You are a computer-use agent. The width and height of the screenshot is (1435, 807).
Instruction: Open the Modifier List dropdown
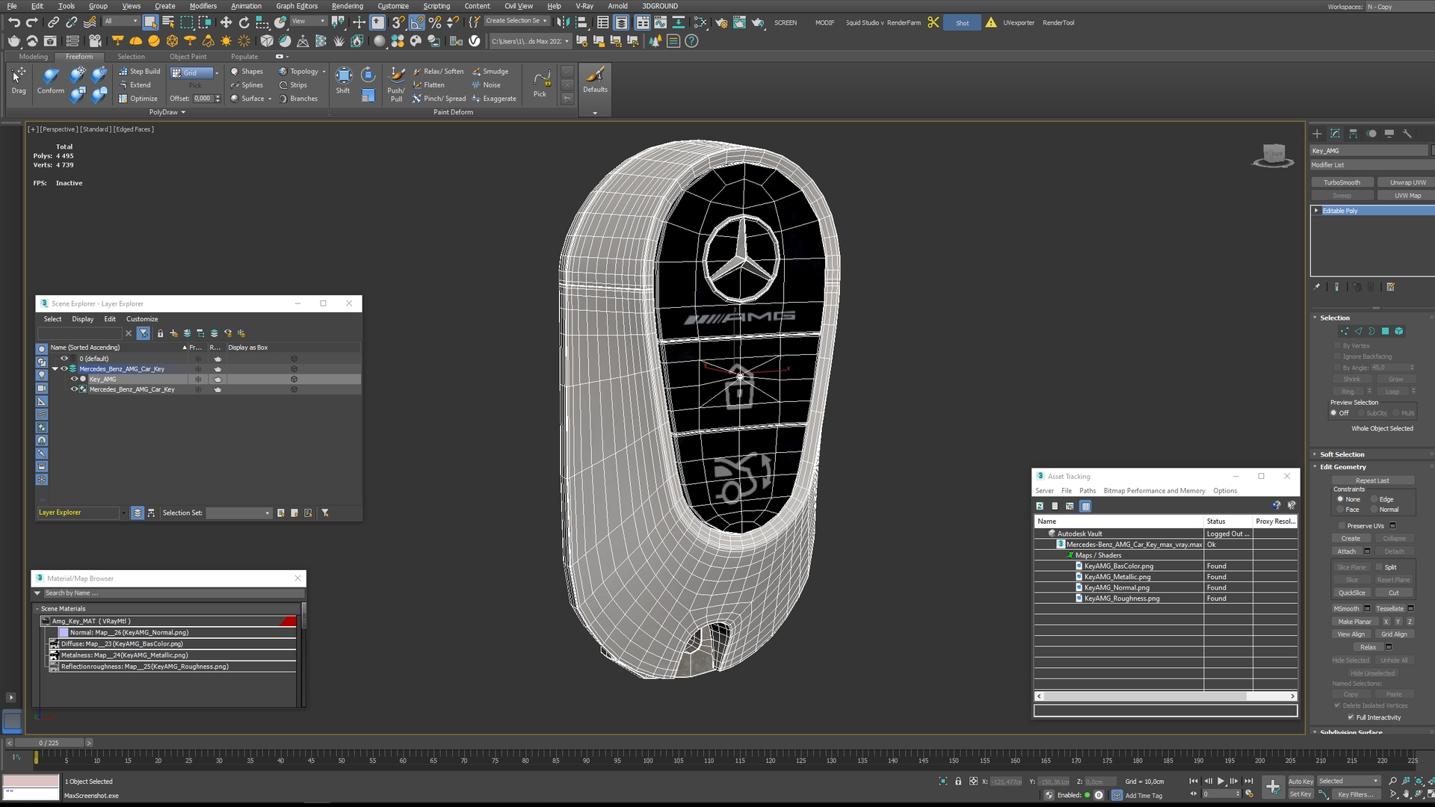1371,165
